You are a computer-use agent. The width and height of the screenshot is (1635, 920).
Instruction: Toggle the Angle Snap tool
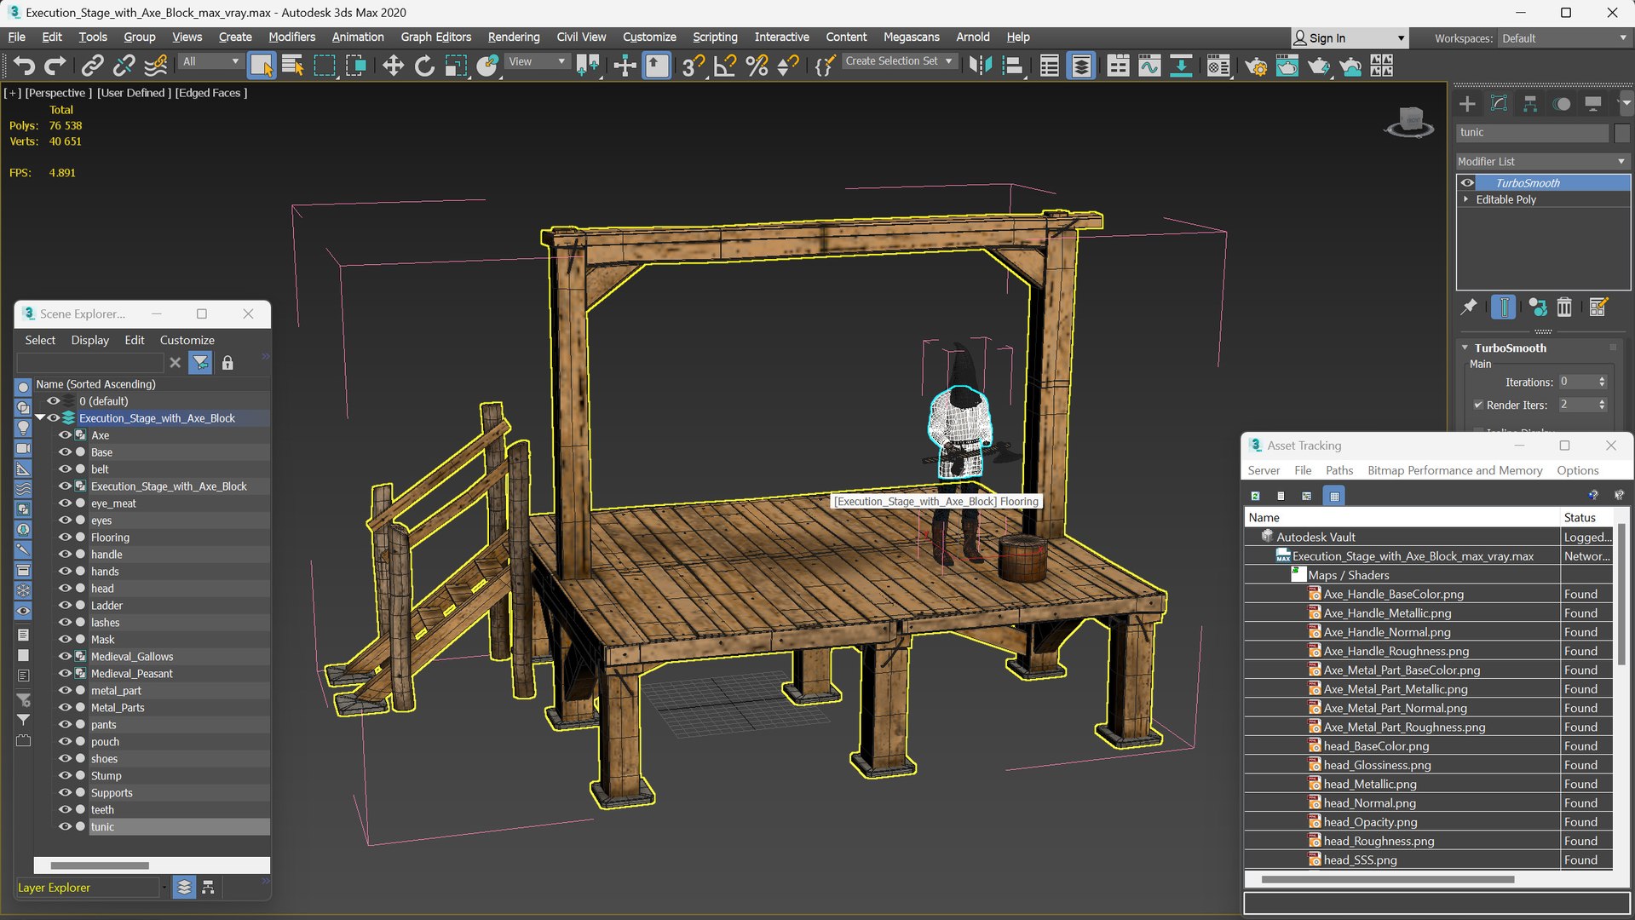725,66
